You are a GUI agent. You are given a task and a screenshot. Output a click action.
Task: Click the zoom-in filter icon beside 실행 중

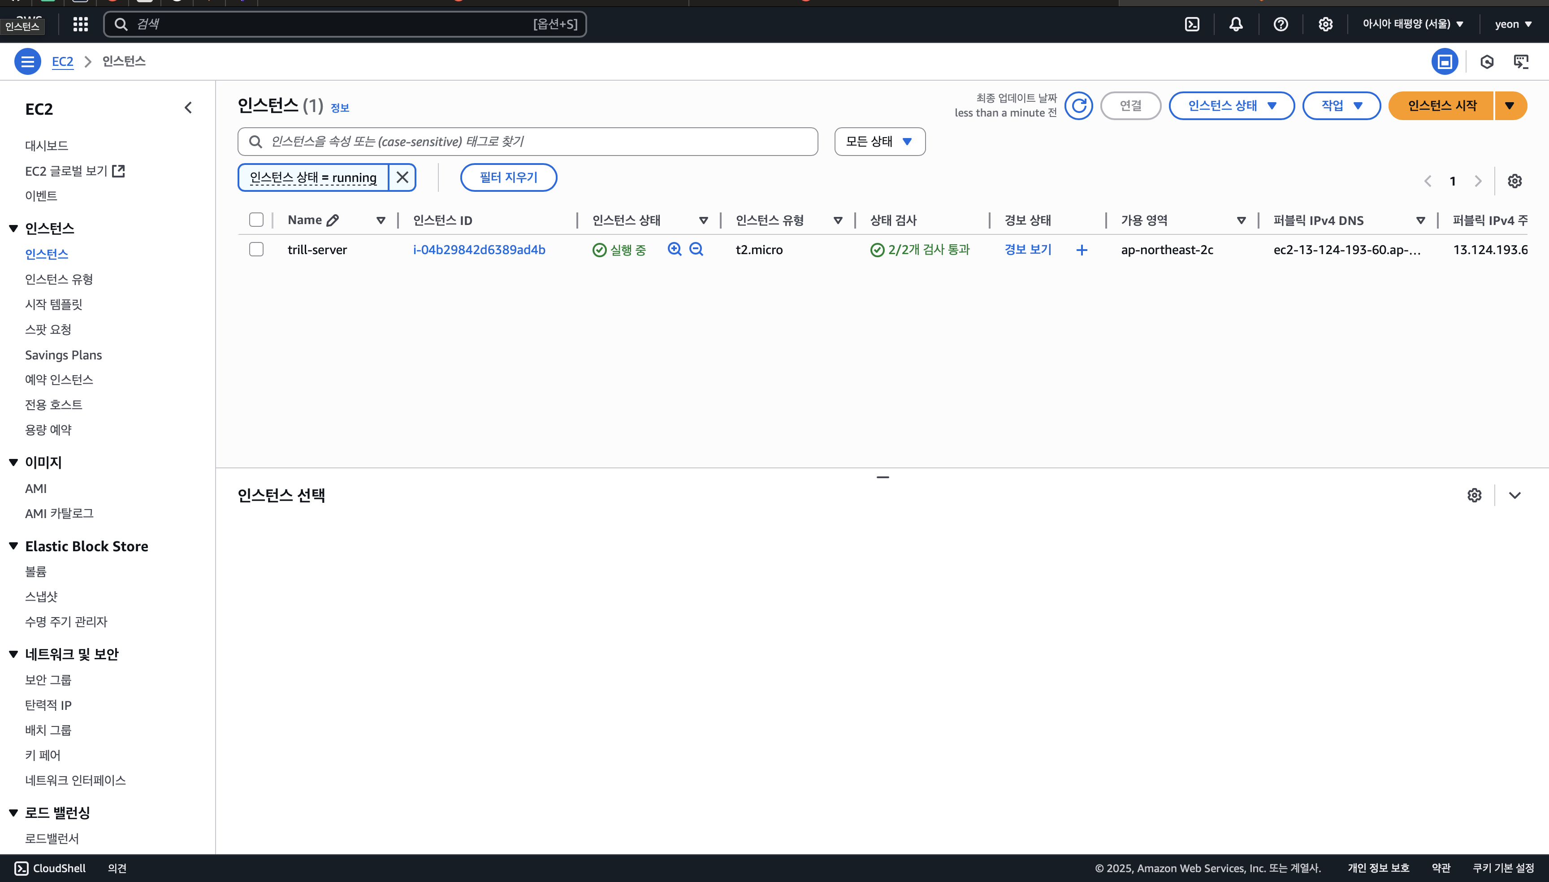674,249
